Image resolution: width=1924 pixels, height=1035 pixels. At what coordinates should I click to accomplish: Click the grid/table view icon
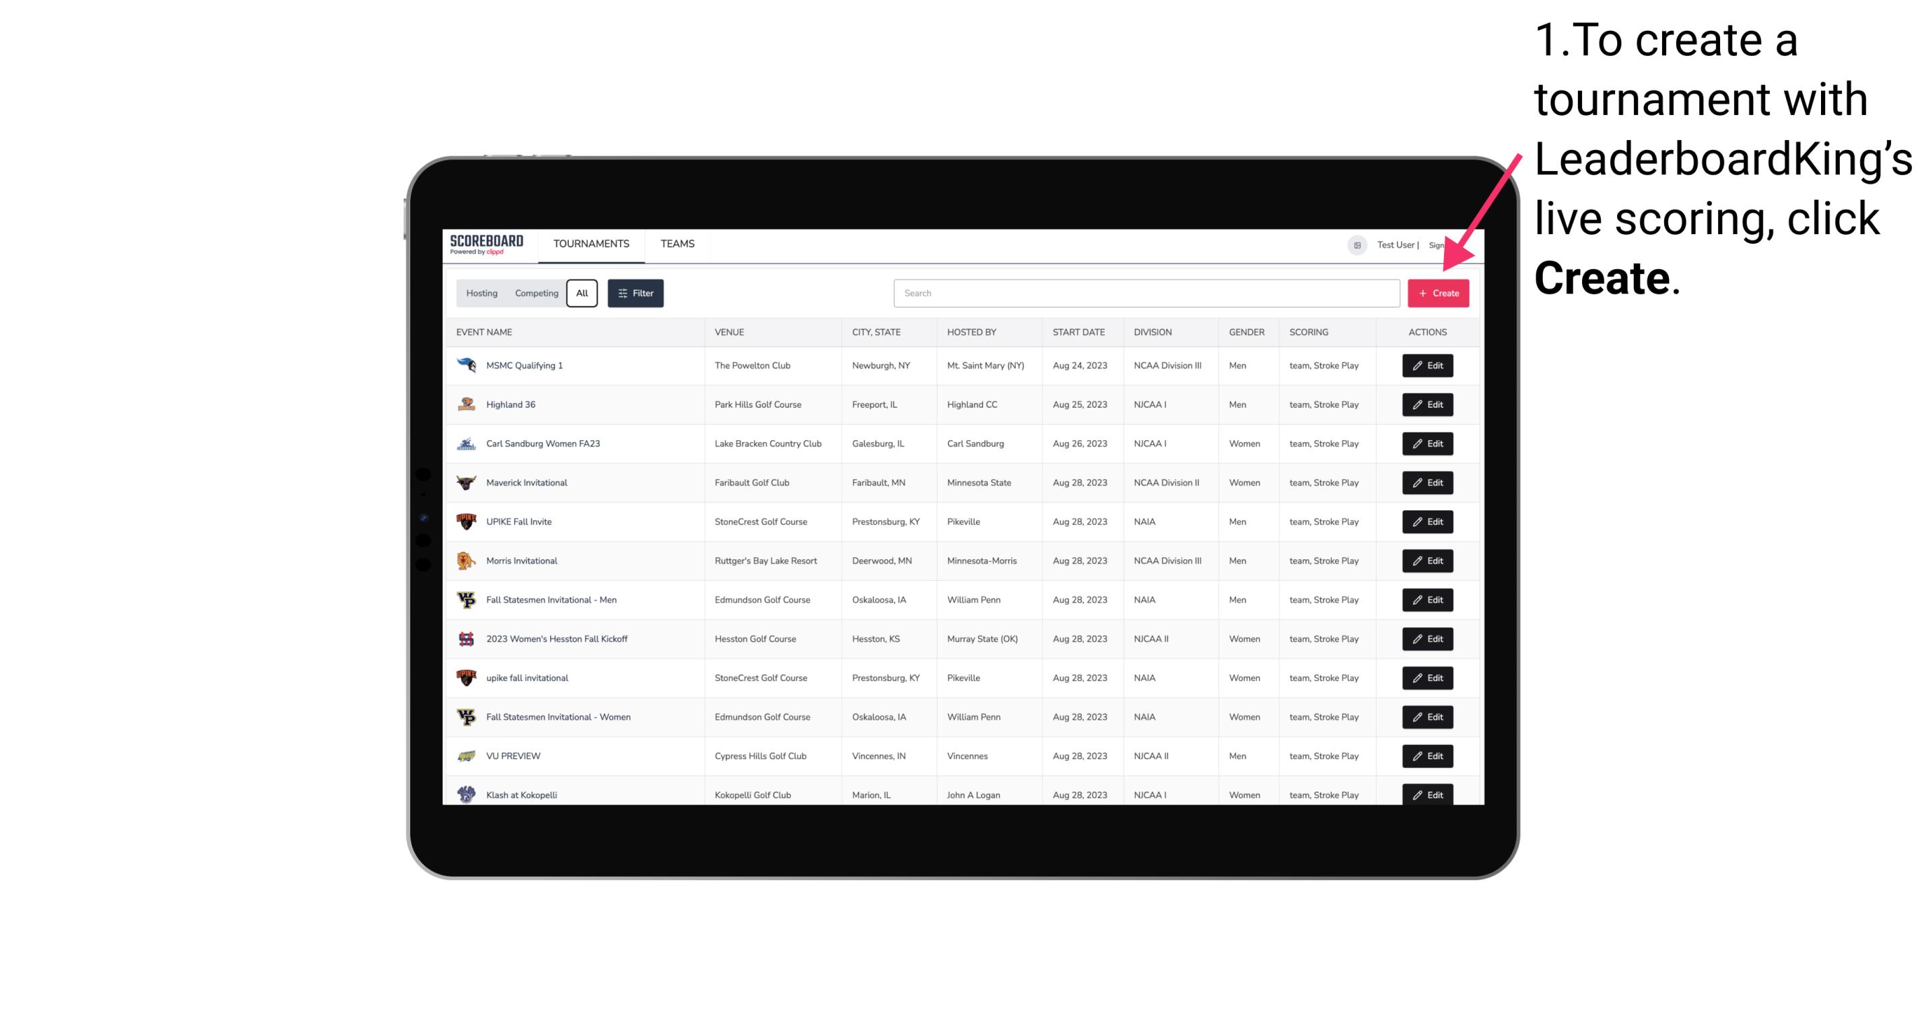point(1356,245)
